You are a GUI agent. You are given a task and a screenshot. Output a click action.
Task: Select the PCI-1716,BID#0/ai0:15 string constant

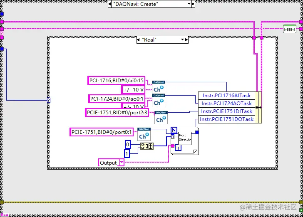tap(117, 80)
